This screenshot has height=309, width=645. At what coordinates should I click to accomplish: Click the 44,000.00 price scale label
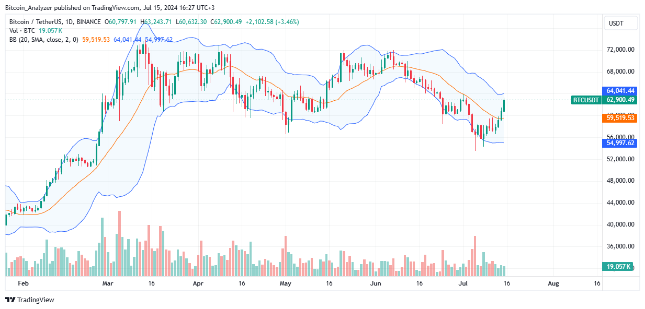point(620,203)
